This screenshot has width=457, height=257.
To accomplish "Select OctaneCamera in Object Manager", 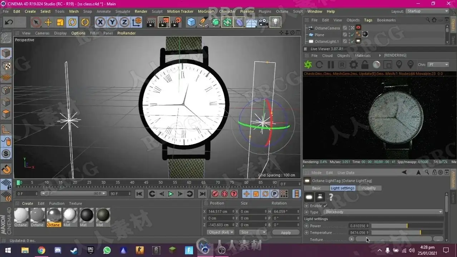I will (327, 28).
